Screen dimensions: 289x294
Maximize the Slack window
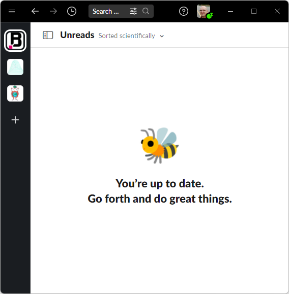[254, 11]
